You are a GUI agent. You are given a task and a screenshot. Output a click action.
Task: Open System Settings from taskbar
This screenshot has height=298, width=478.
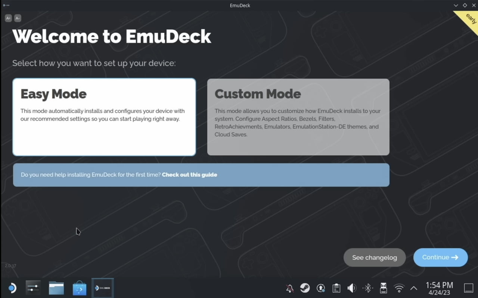pyautogui.click(x=33, y=288)
